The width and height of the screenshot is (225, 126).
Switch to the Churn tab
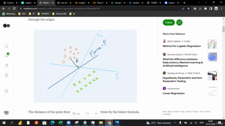100,3
